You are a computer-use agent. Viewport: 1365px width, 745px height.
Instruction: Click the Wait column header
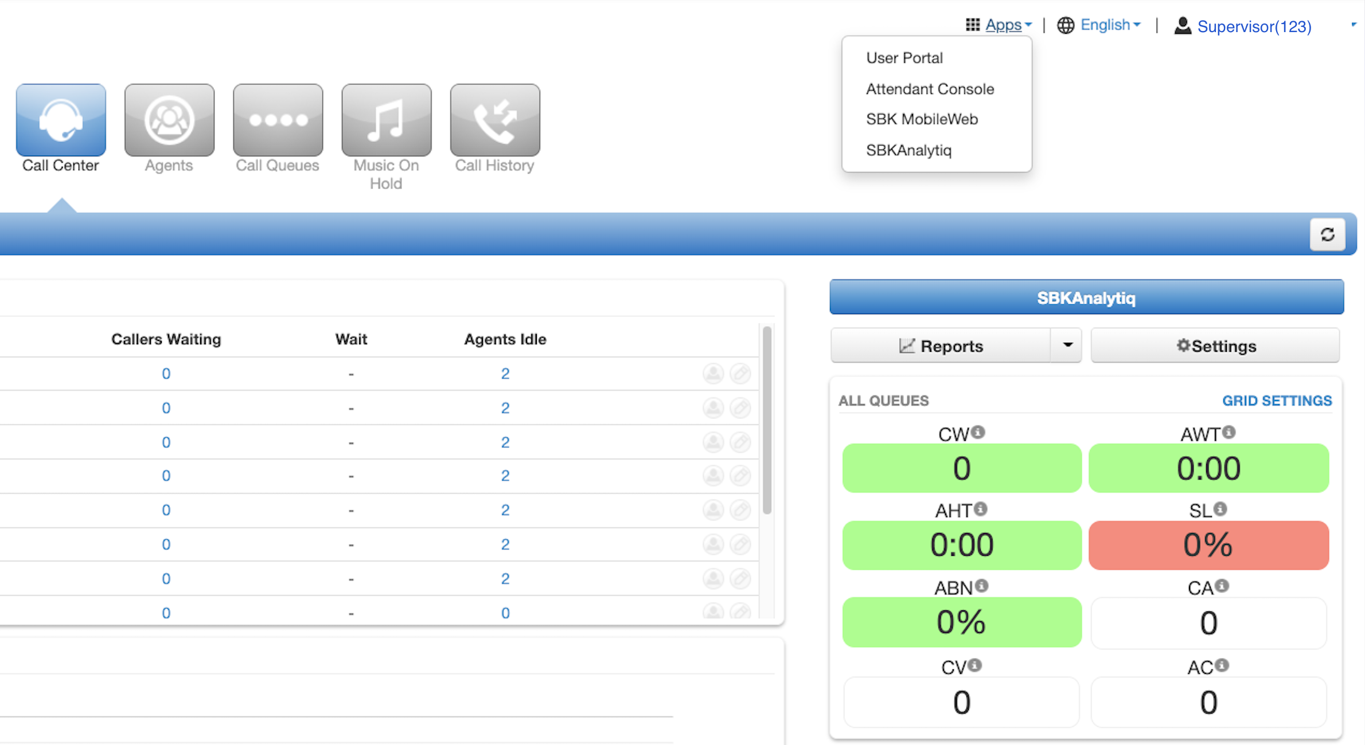[351, 339]
